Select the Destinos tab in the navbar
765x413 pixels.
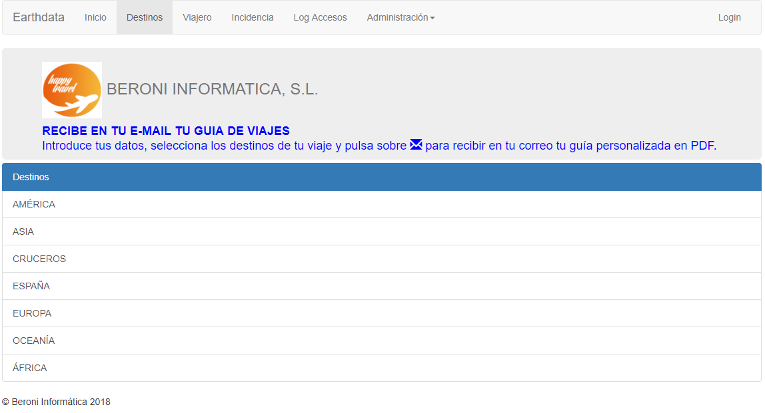pos(144,17)
